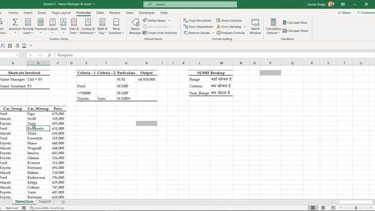This screenshot has height=211, width=375.
Task: Click Trace Precedents
Action: [197, 21]
